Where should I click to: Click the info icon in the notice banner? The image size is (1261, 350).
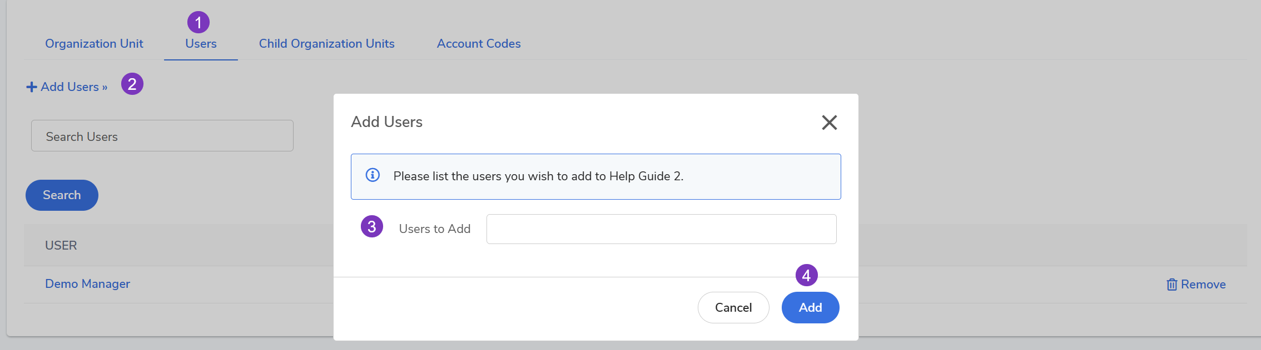coord(373,175)
